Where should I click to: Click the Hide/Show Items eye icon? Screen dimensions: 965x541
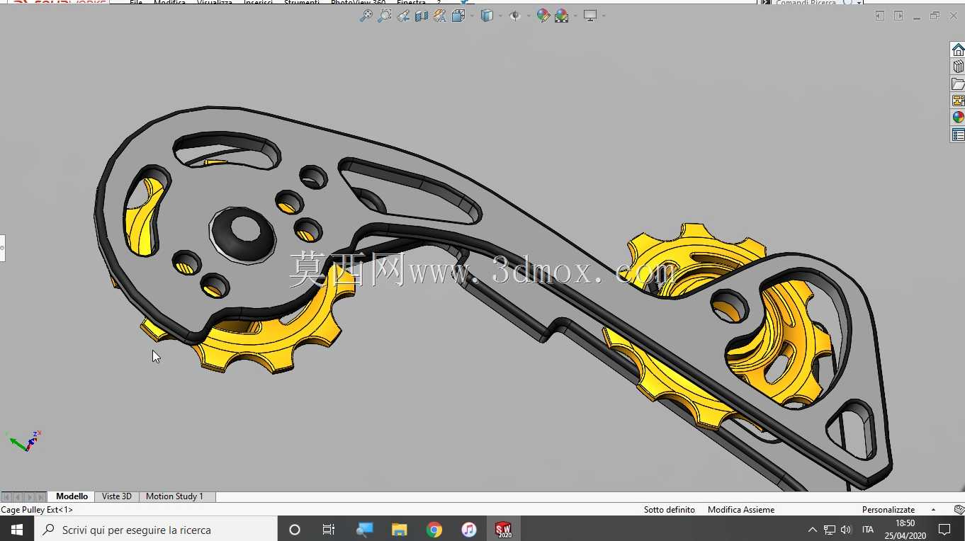[515, 16]
